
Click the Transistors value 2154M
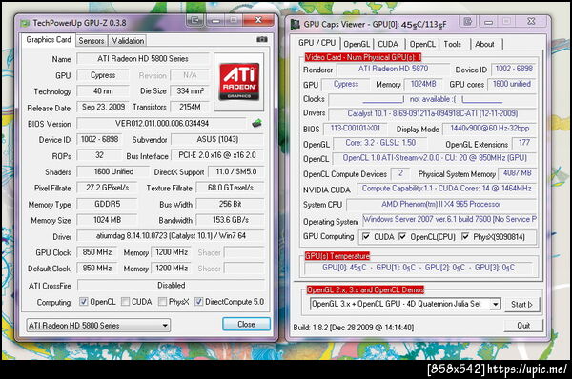point(190,108)
